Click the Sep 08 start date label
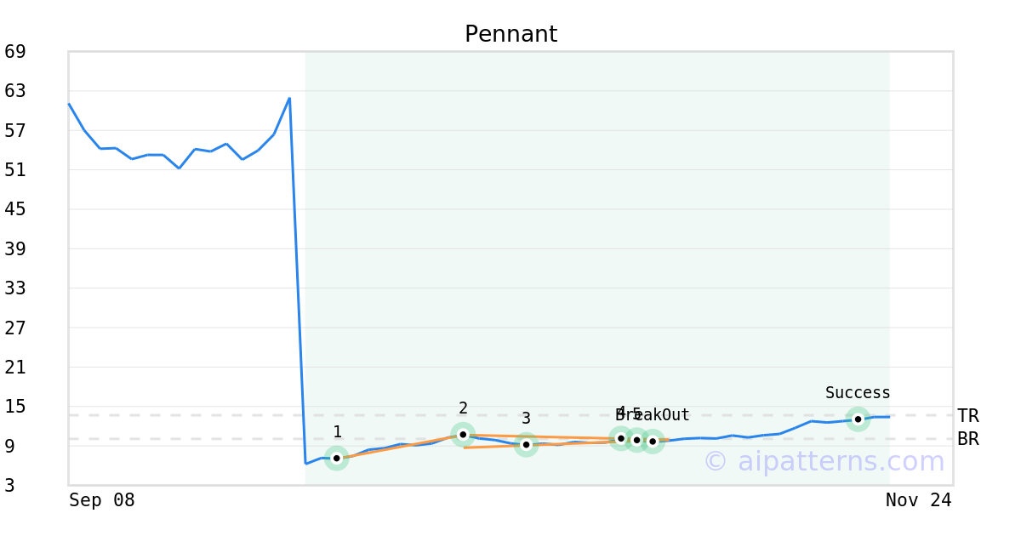Viewport: 1021px width, 536px height. click(102, 500)
